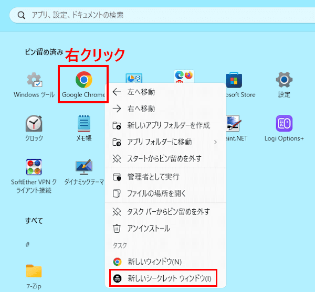315x292 pixels.
Task: Select 管理者として実行
Action: 165,177
